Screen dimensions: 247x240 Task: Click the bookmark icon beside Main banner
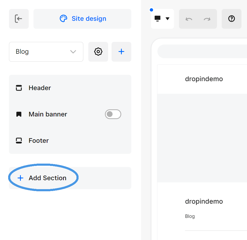tap(19, 114)
